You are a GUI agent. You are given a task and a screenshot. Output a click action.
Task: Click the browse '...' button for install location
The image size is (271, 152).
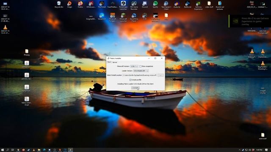(x=161, y=75)
